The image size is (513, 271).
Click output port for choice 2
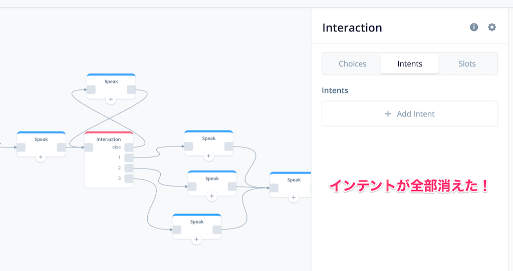[x=129, y=168]
